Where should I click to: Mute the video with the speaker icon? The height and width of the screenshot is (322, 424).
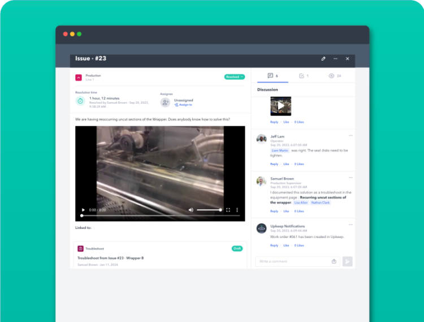click(191, 210)
